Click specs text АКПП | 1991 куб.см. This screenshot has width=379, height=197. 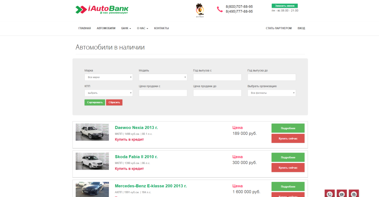[133, 193]
